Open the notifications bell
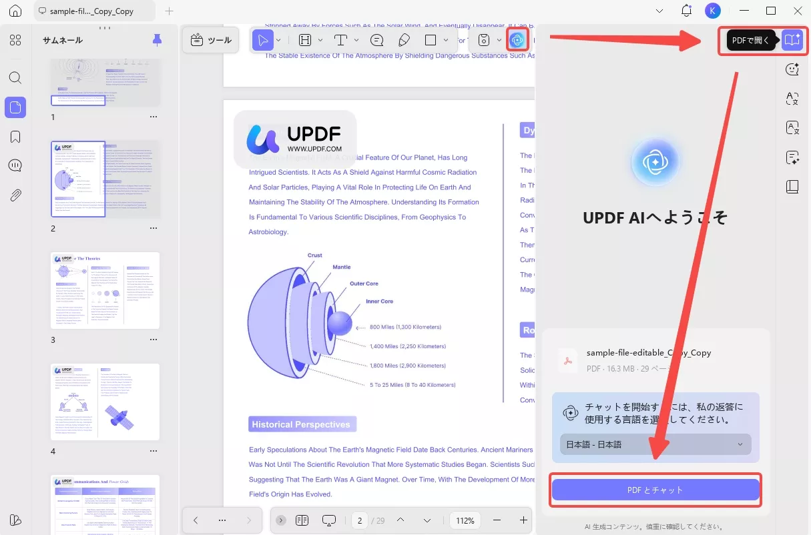Screen dimensions: 811x535 [x=686, y=11]
